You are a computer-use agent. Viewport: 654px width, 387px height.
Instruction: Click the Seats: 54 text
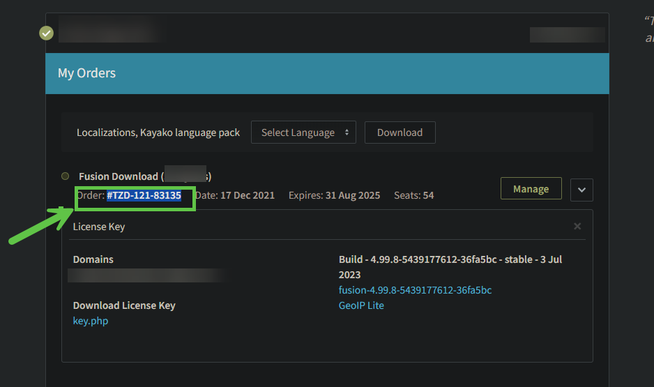tap(413, 195)
